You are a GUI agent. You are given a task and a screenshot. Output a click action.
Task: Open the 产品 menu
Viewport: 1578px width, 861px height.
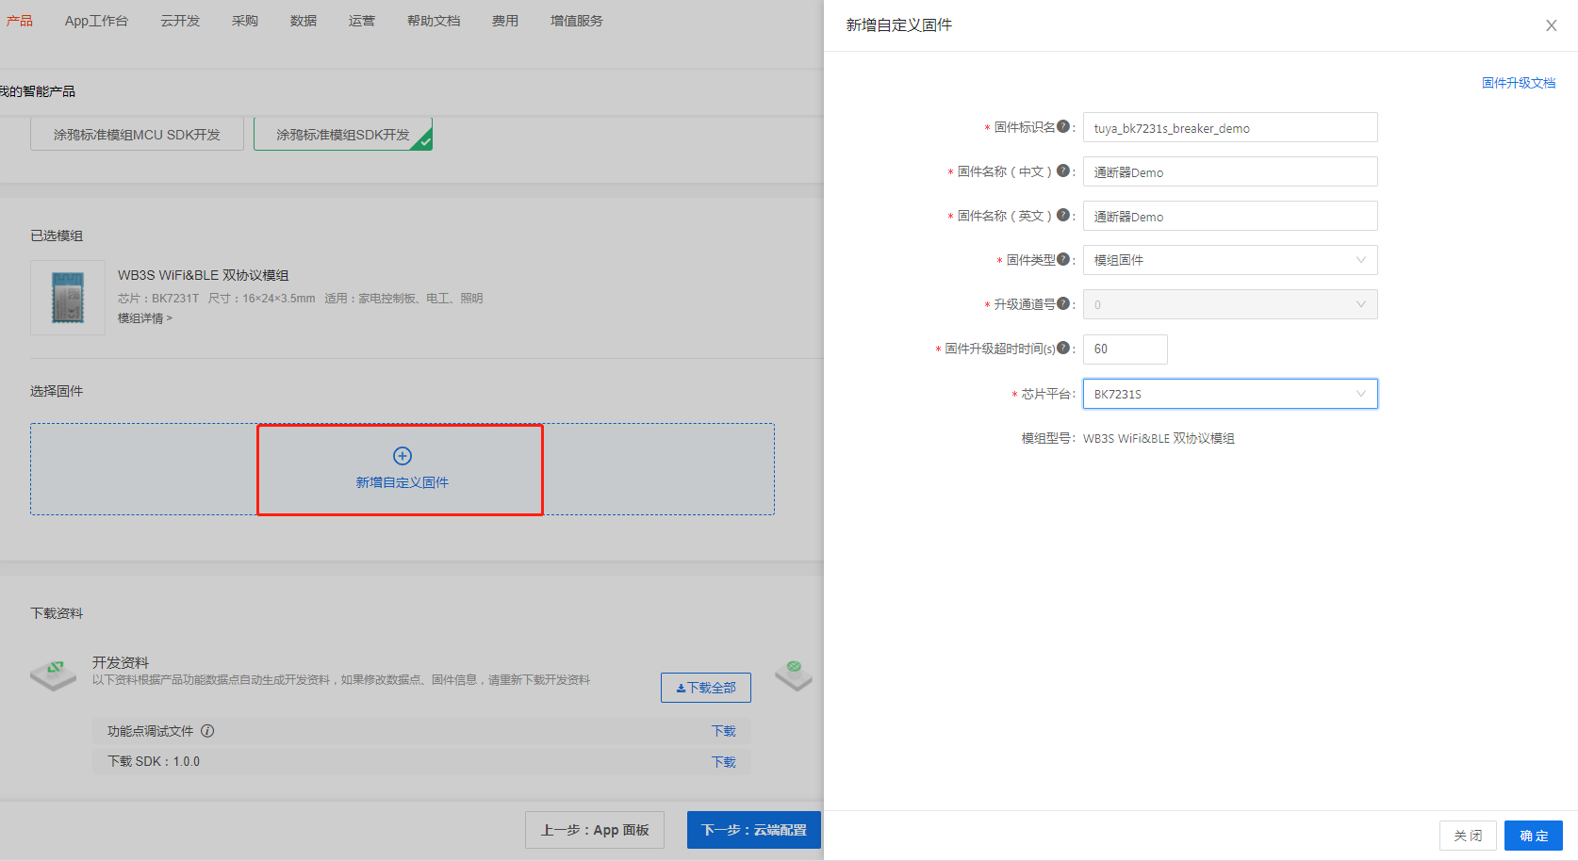[x=19, y=21]
